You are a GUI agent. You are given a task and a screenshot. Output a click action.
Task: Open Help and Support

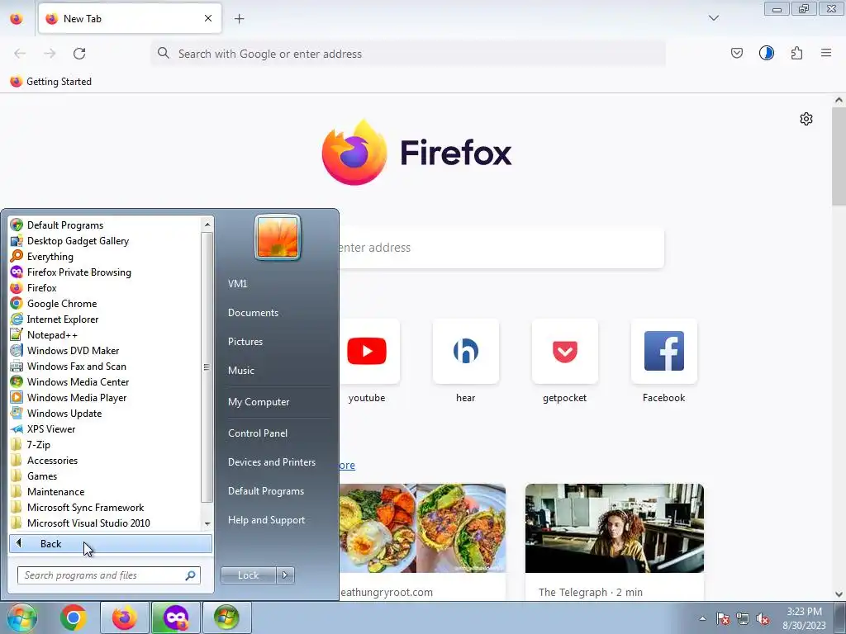tap(266, 520)
